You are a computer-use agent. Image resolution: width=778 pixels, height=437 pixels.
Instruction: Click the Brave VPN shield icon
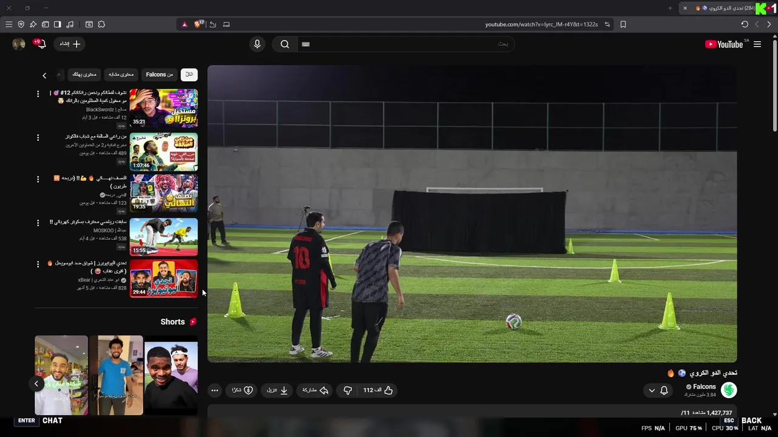21,24
